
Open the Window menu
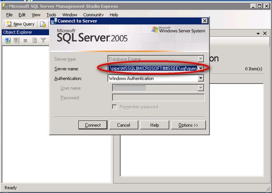[x=69, y=15]
